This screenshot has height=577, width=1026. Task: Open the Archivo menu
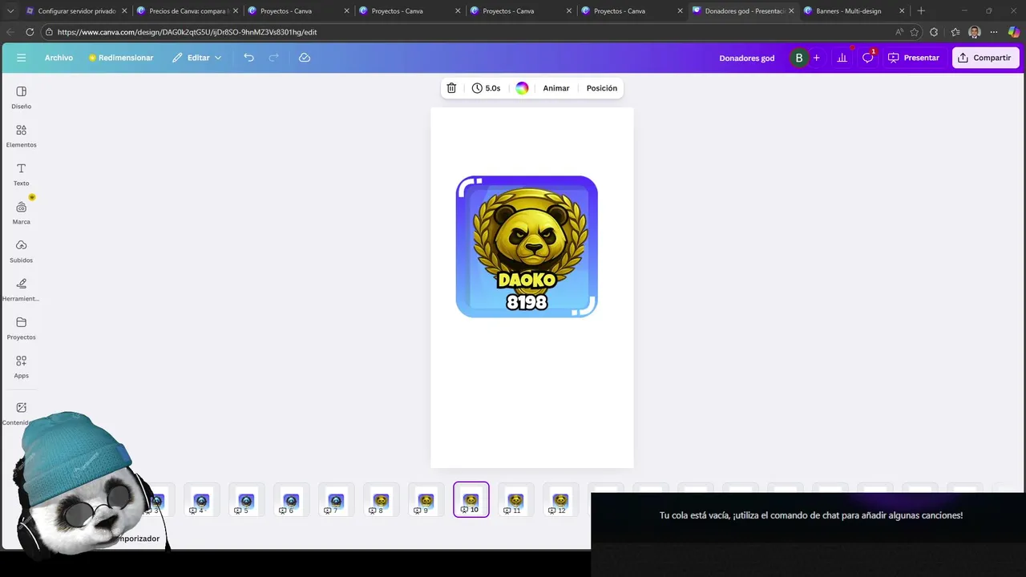click(x=59, y=58)
